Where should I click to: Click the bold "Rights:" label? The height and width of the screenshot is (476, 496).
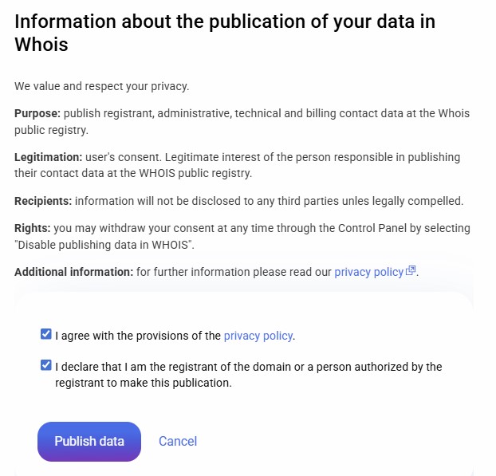point(31,228)
